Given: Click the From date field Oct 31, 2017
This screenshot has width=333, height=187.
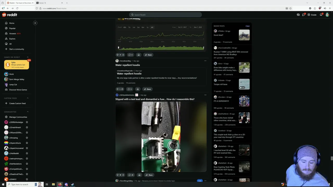Looking at the screenshot, I should point(182,27).
